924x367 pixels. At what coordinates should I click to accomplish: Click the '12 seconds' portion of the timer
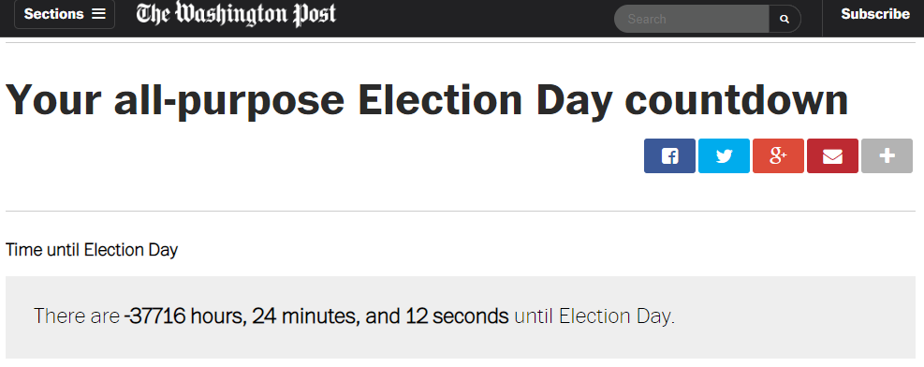pos(457,316)
